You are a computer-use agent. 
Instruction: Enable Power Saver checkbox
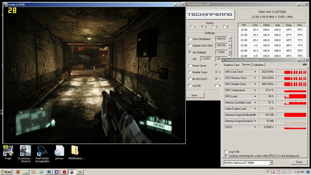190,65
